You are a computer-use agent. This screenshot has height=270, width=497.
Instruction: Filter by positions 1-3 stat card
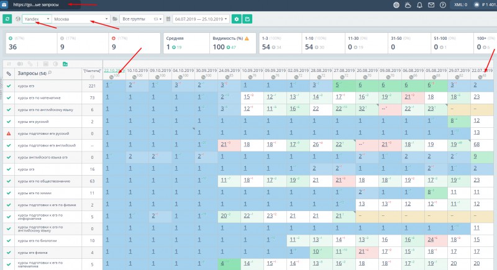click(x=280, y=43)
